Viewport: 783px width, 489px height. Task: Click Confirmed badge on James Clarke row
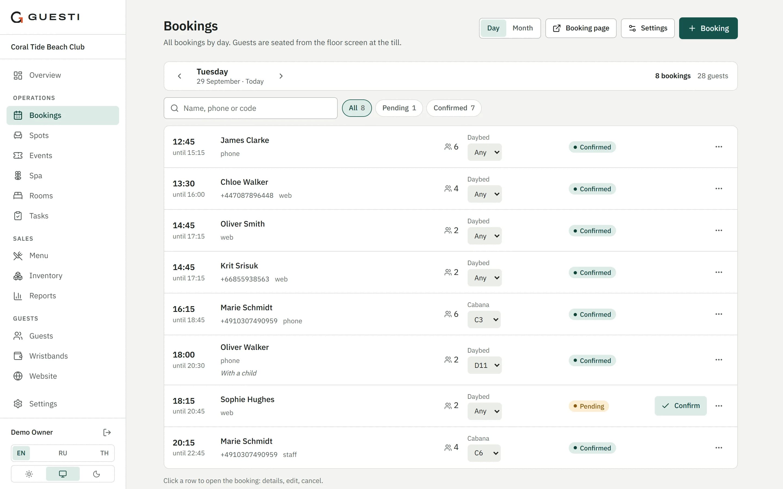coord(592,147)
